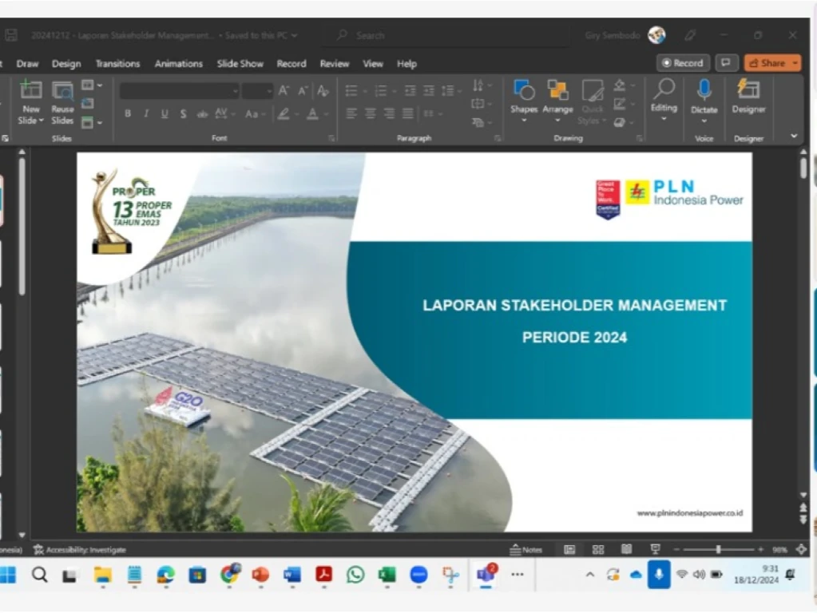The width and height of the screenshot is (817, 613).
Task: Click the Share button
Action: [772, 63]
